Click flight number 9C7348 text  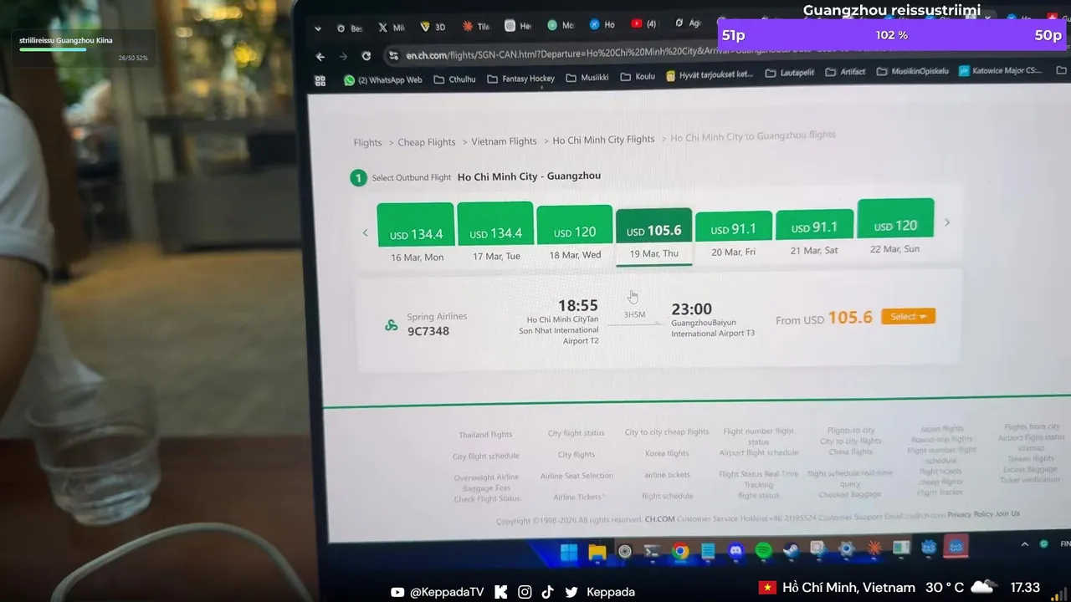(x=428, y=331)
